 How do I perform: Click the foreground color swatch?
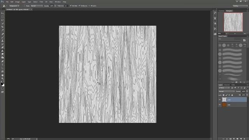[x=2, y=84]
